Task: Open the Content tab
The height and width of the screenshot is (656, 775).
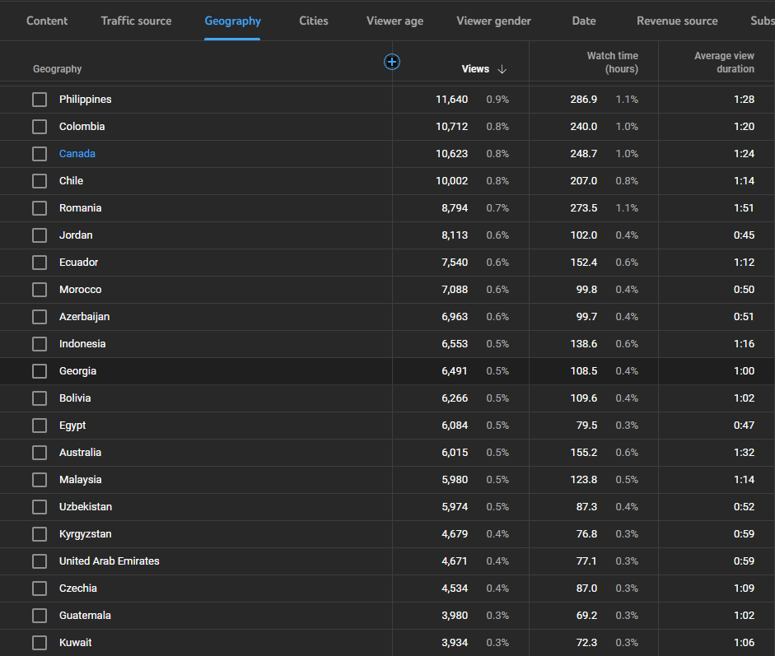Action: [47, 21]
